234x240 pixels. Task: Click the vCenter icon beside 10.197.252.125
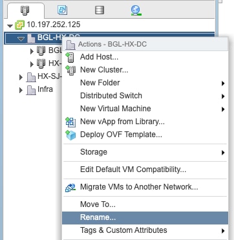coord(19,25)
